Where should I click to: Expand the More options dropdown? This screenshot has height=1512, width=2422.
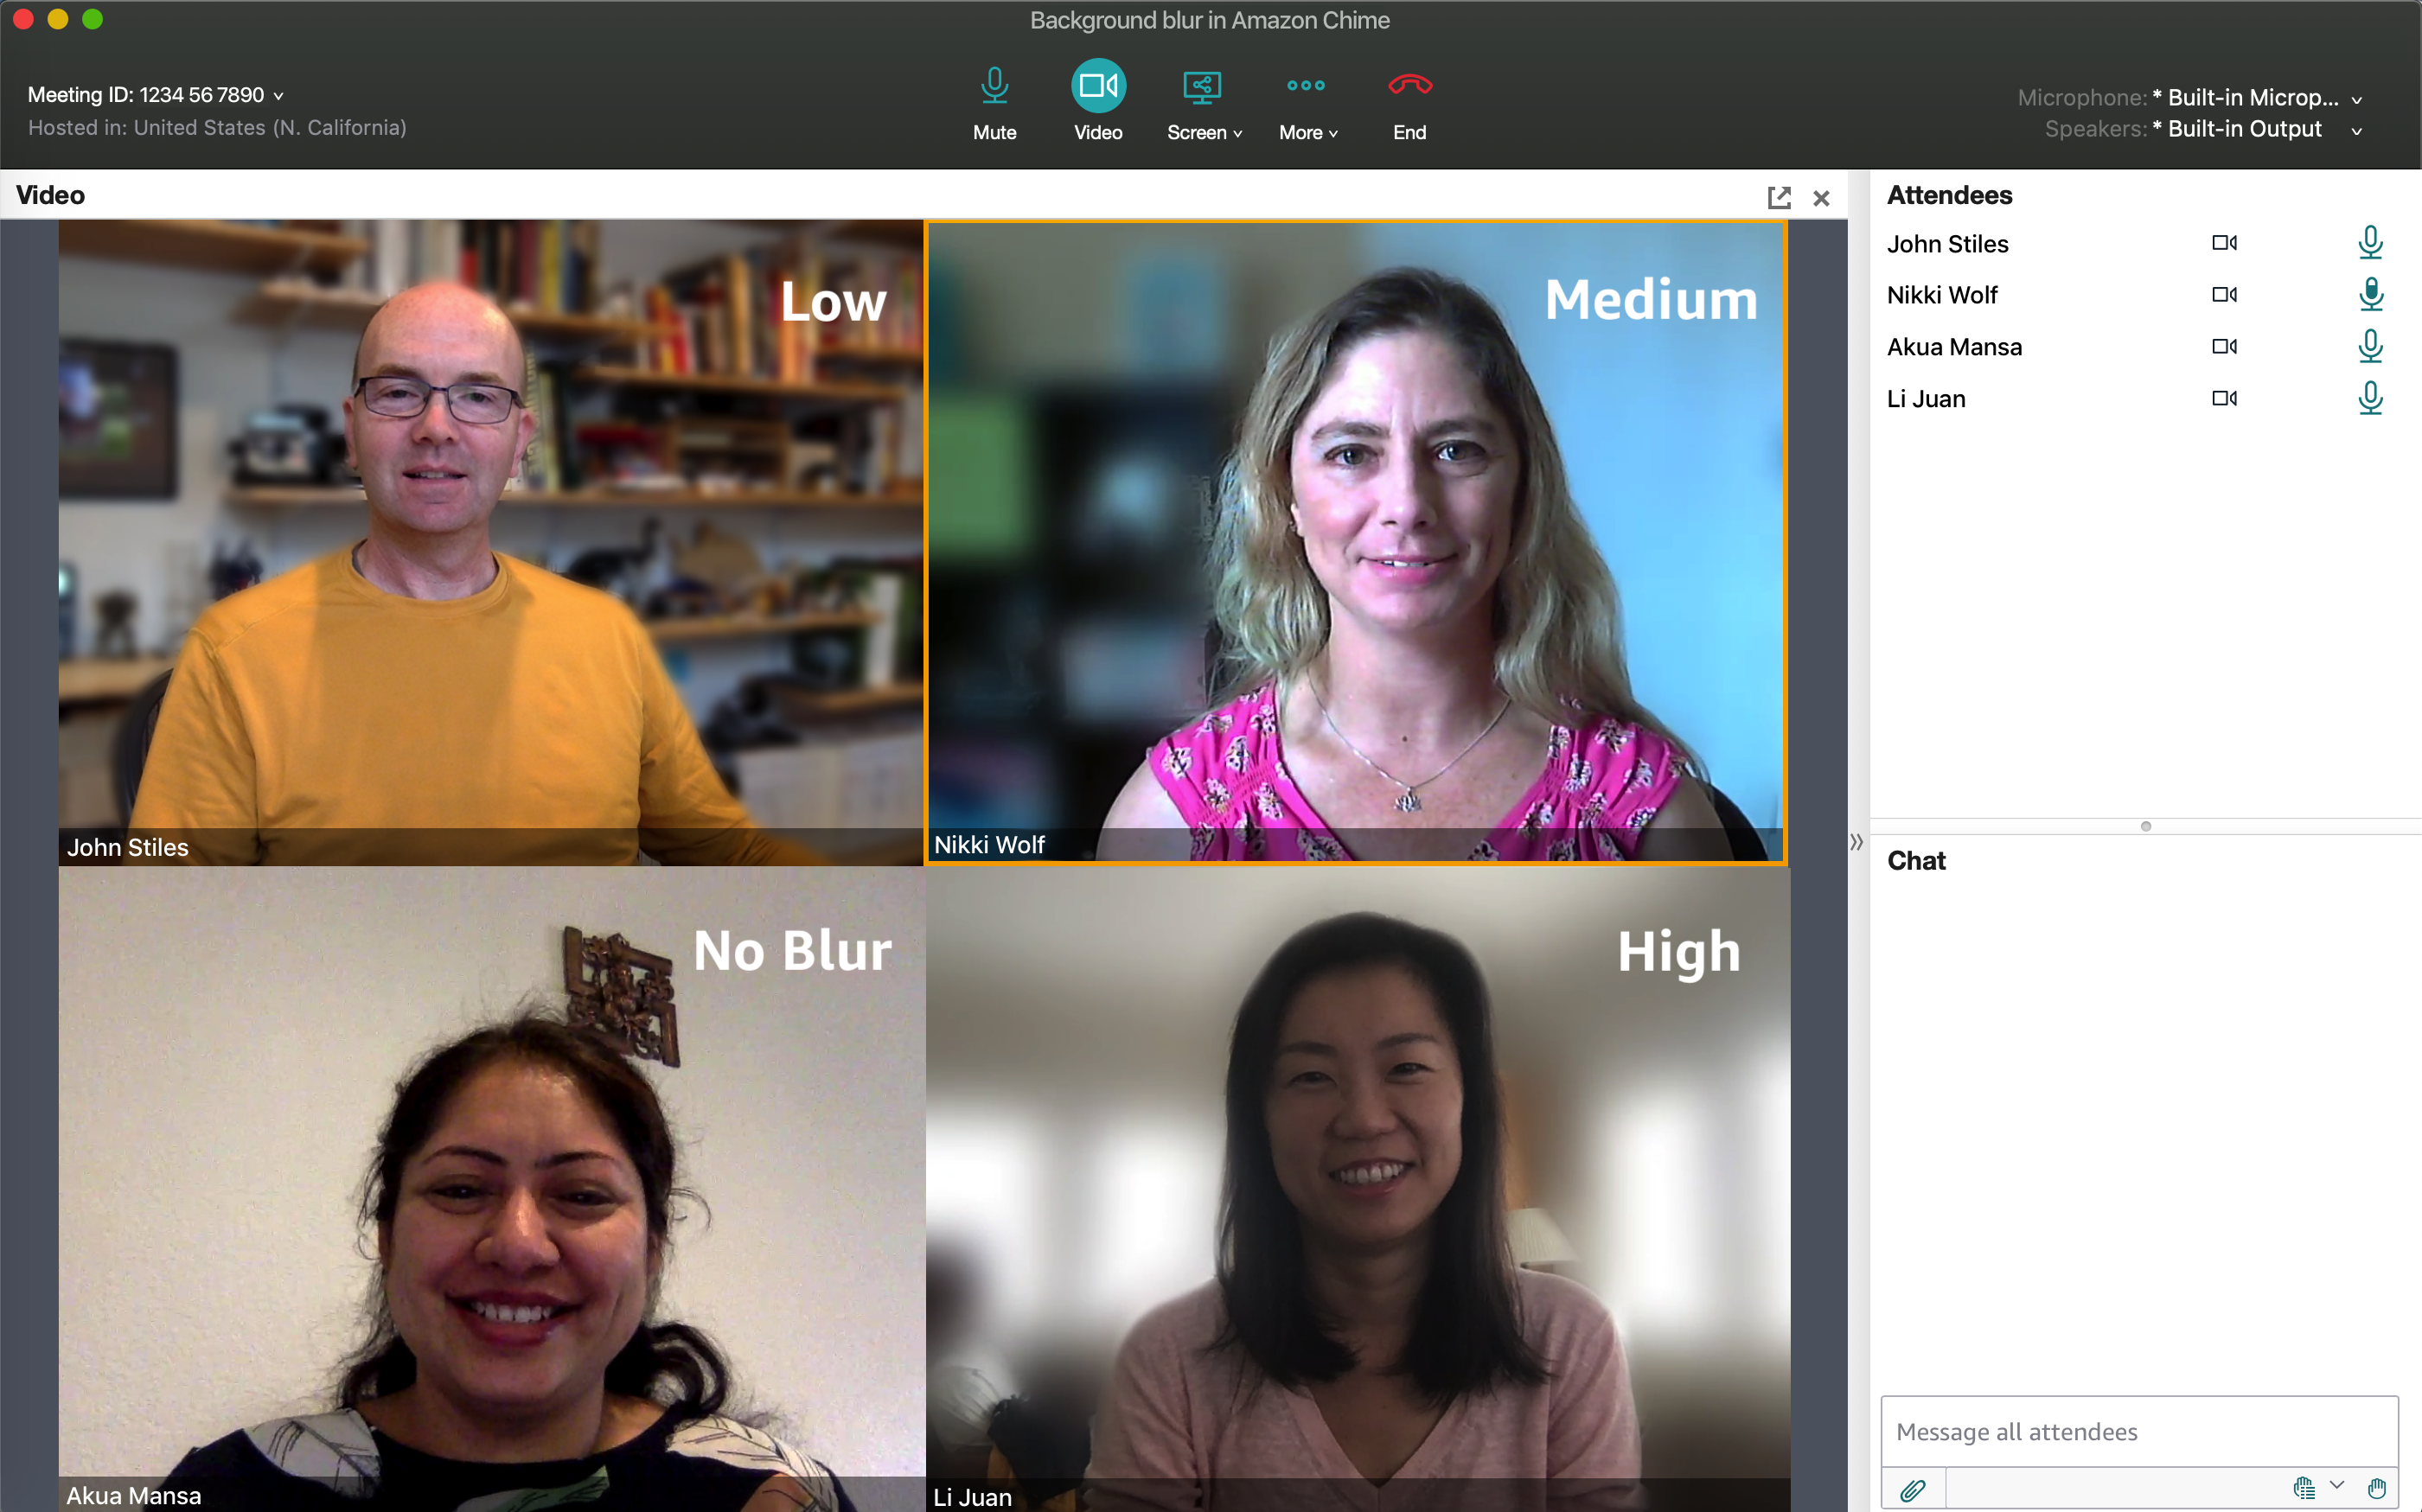click(1305, 106)
